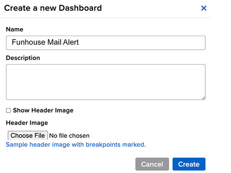This screenshot has height=173, width=231.
Task: Focus the Description text area
Action: pyautogui.click(x=106, y=82)
